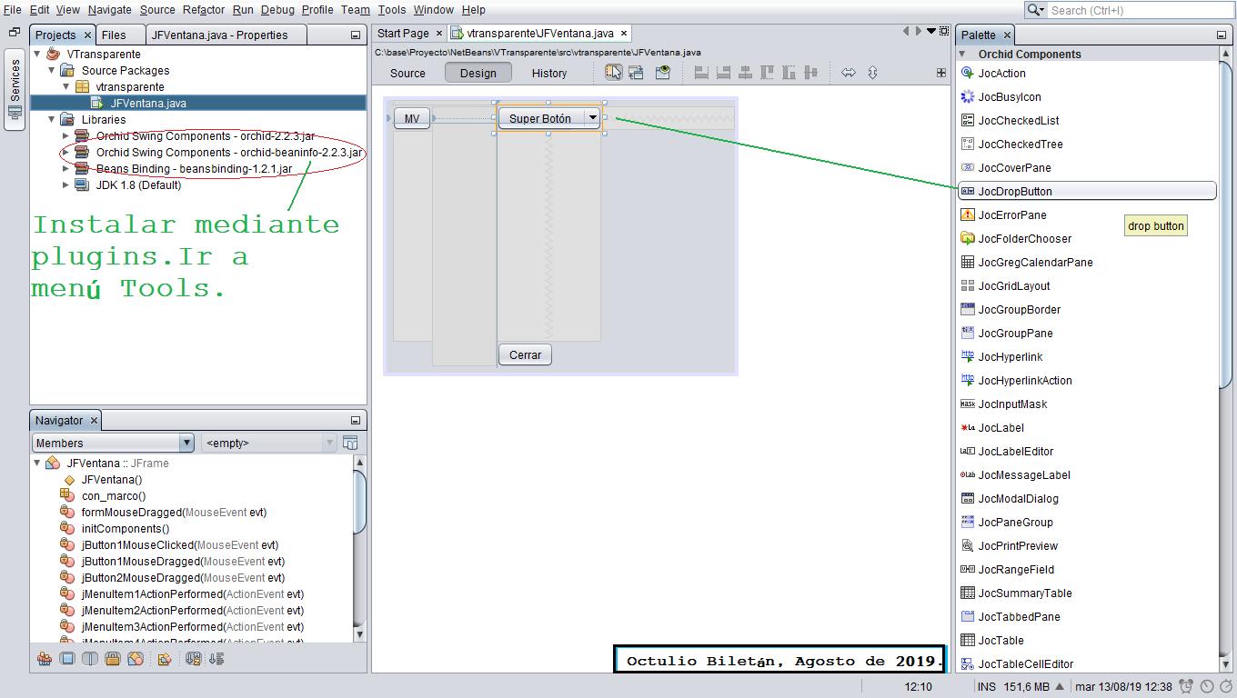Open the <empty> filter dropdown in Navigator
The height and width of the screenshot is (698, 1237).
330,443
